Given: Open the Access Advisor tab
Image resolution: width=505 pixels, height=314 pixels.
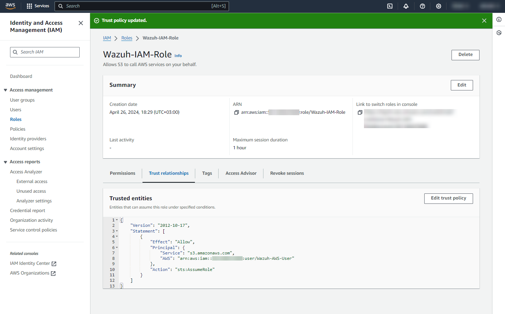Looking at the screenshot, I should click(x=241, y=173).
